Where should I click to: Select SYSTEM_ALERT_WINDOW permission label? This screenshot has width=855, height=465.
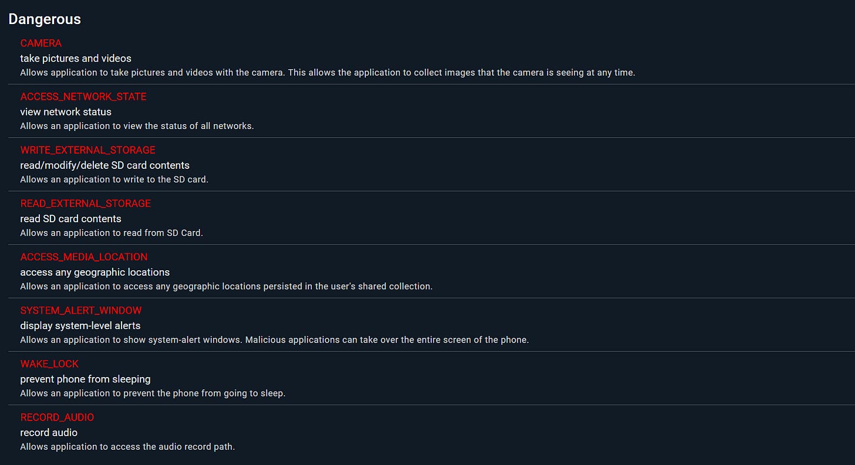coord(81,310)
